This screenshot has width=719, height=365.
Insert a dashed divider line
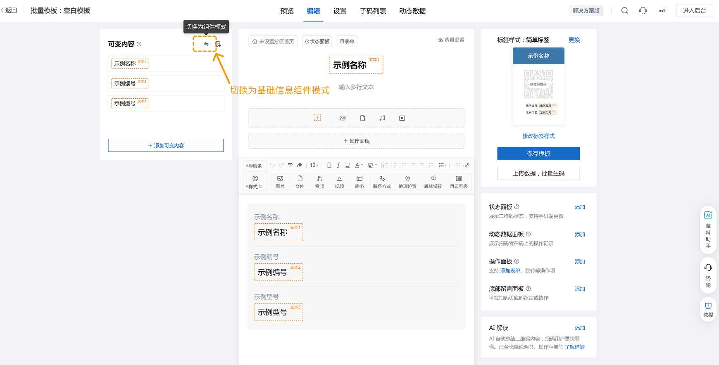458,165
